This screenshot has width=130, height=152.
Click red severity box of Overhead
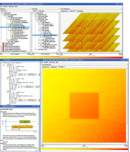3,43
